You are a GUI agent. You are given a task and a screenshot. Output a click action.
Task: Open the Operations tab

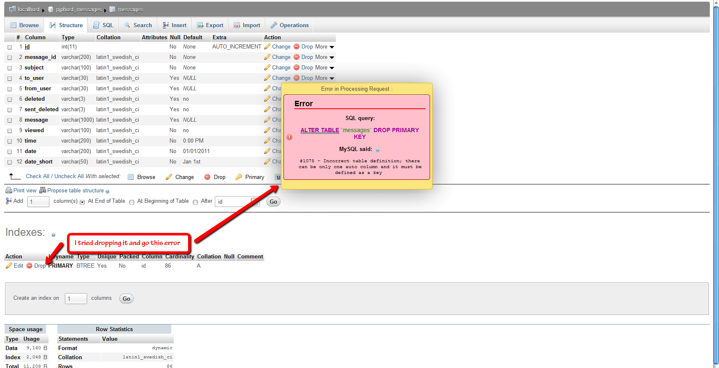click(x=290, y=25)
